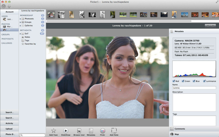Click the download arrow icon in title bar
This screenshot has width=219, height=137.
(9, 6)
